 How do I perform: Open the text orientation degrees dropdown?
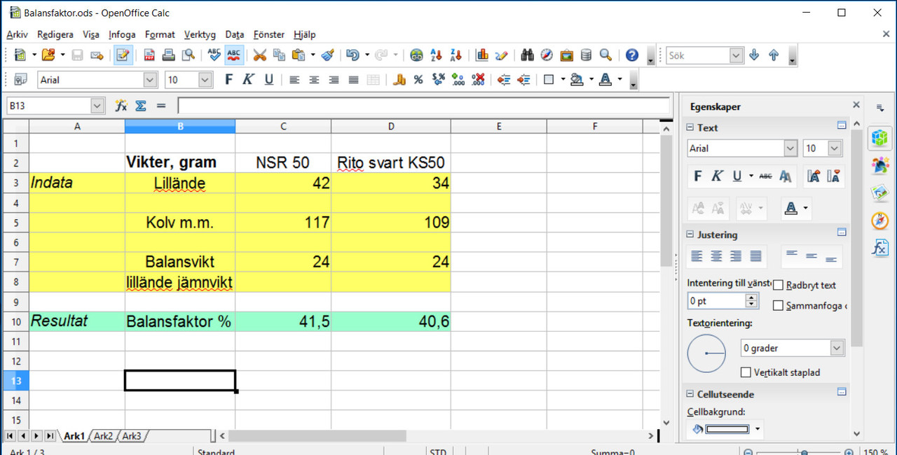click(x=837, y=348)
